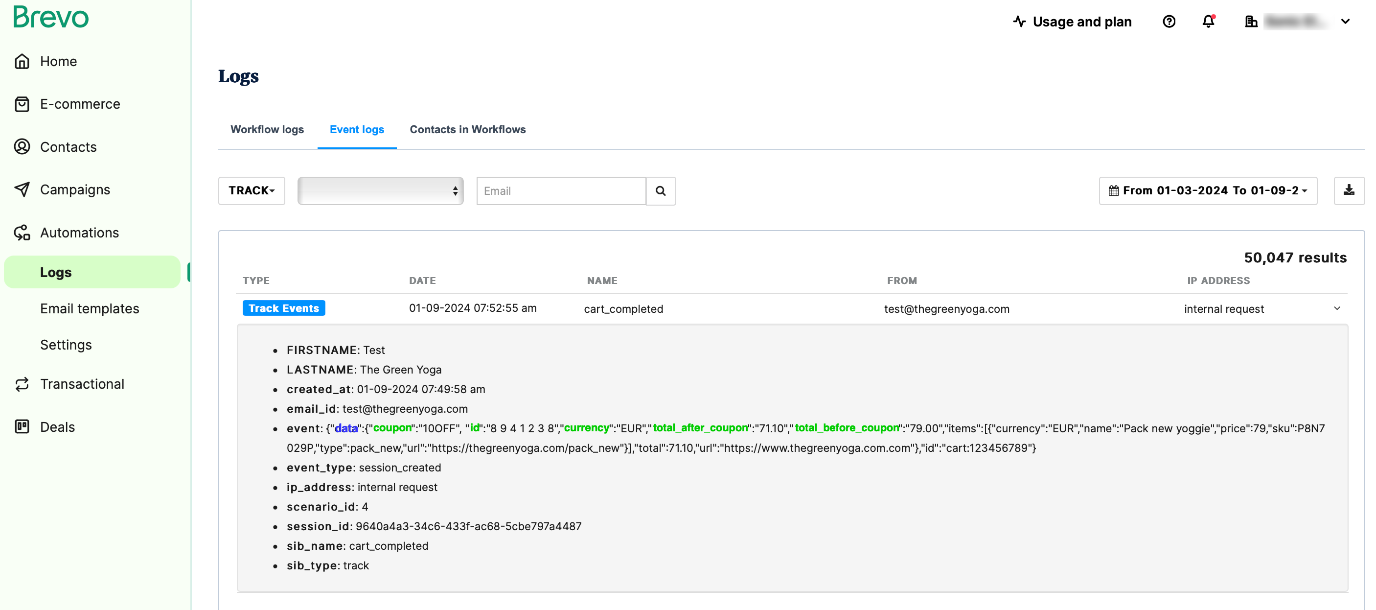Image resolution: width=1376 pixels, height=610 pixels.
Task: Click the event_type: session_created line
Action: click(x=364, y=468)
